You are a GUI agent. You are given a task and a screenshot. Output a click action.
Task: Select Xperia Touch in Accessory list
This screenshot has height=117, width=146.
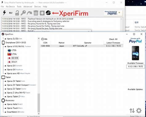click(x=14, y=108)
